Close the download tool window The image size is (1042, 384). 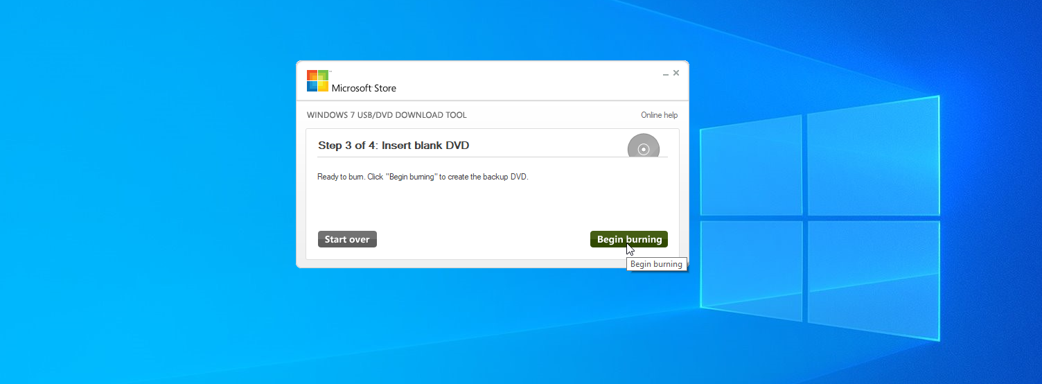coord(676,72)
